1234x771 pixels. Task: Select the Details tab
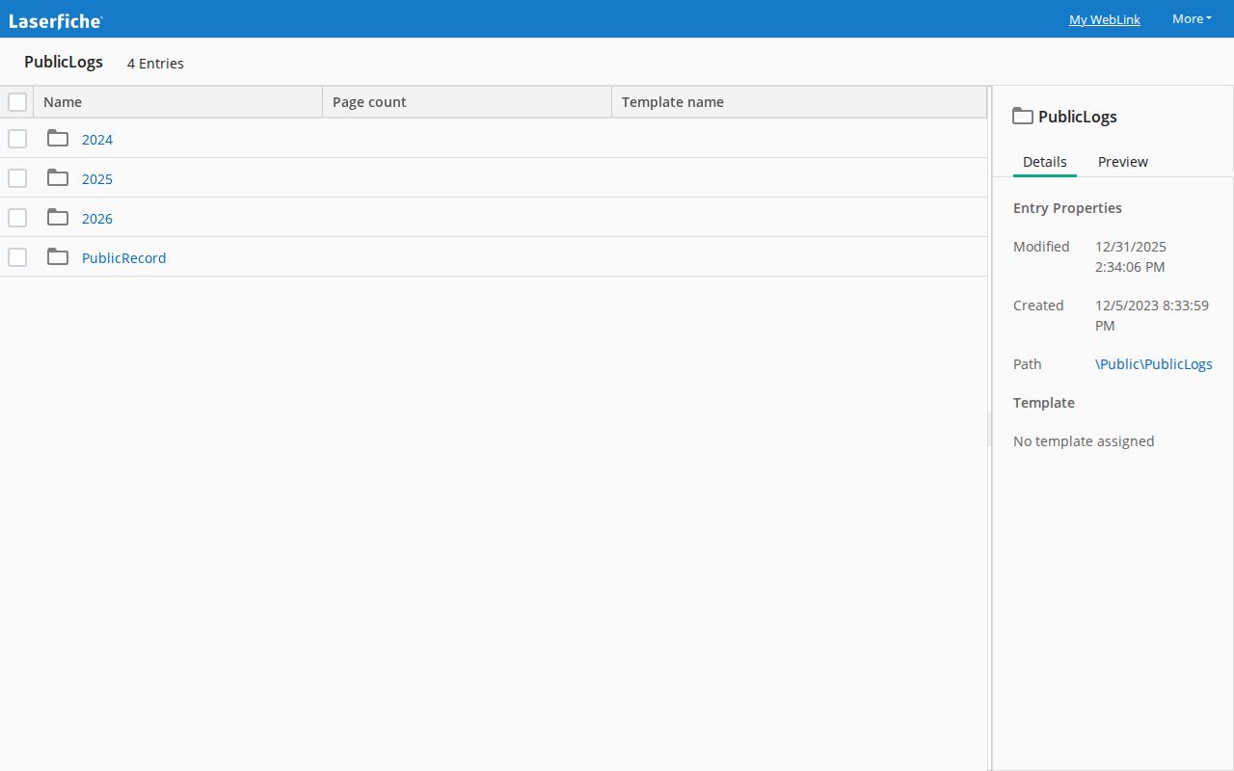click(x=1045, y=162)
